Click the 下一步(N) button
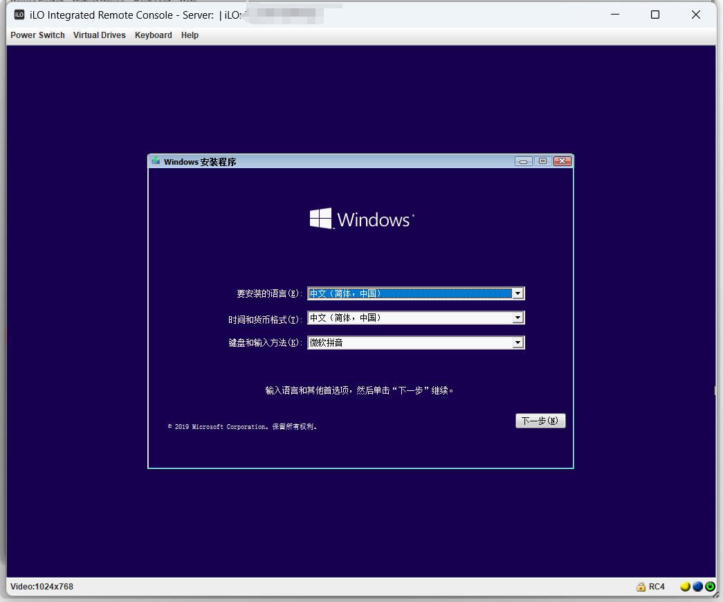723x602 pixels. (x=540, y=421)
